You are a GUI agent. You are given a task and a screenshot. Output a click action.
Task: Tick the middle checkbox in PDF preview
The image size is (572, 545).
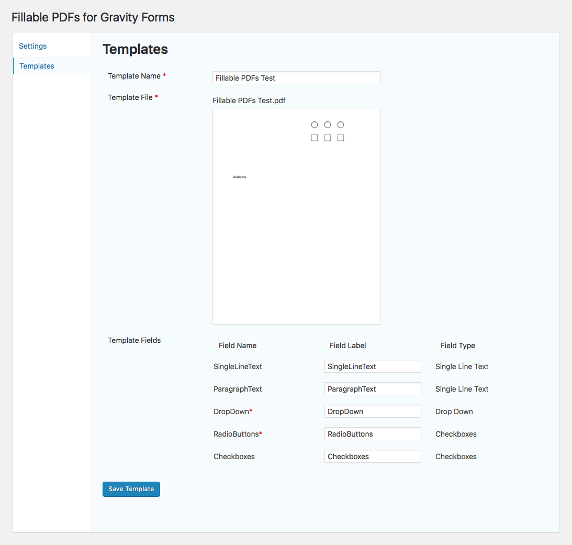328,138
